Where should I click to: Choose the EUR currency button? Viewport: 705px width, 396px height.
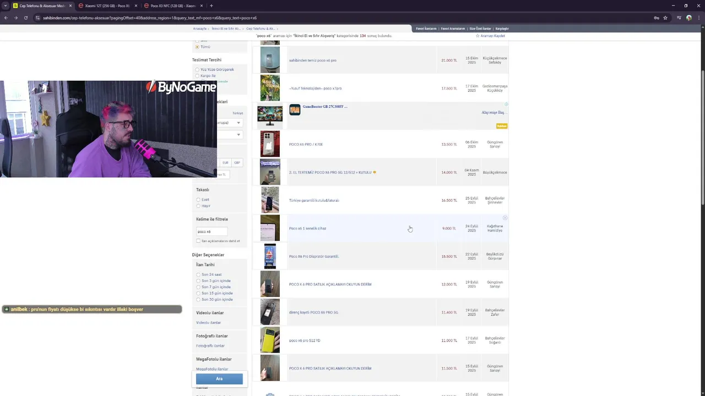pos(225,163)
